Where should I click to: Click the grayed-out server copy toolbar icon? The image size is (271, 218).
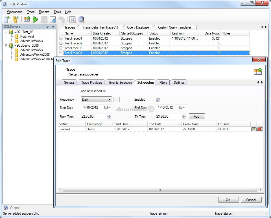tap(62, 20)
